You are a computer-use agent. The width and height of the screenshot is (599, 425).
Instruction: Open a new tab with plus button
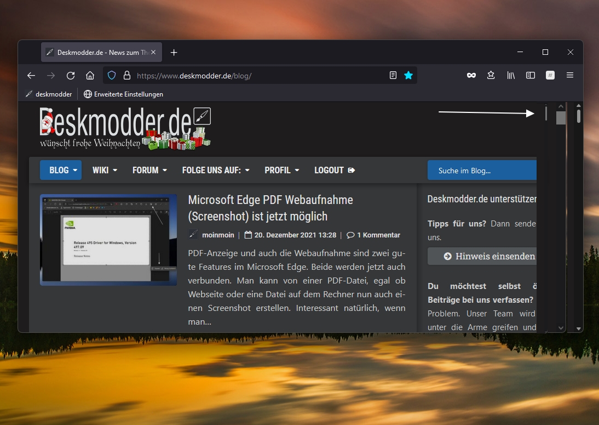coord(174,53)
